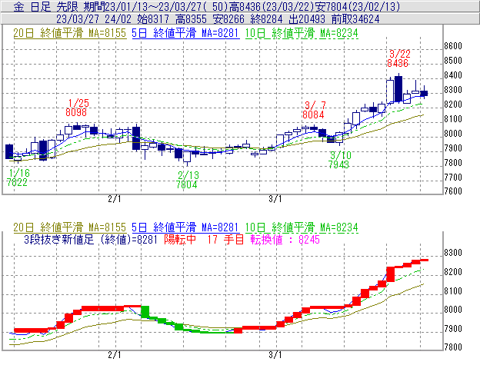Click the green down-block after 2/1 in the lower chart

145,312
